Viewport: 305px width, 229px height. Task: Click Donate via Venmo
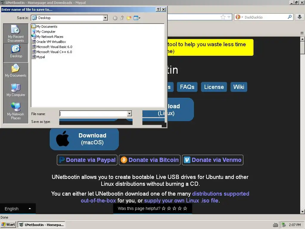(x=213, y=160)
